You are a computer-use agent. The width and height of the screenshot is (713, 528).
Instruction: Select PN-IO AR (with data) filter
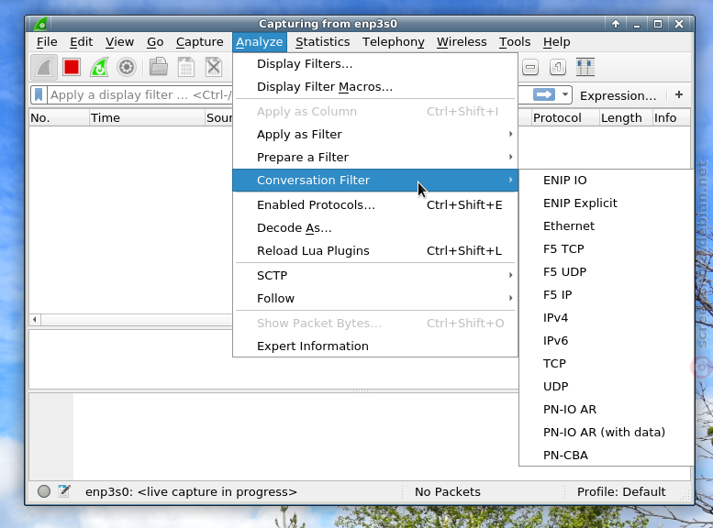[x=607, y=432]
